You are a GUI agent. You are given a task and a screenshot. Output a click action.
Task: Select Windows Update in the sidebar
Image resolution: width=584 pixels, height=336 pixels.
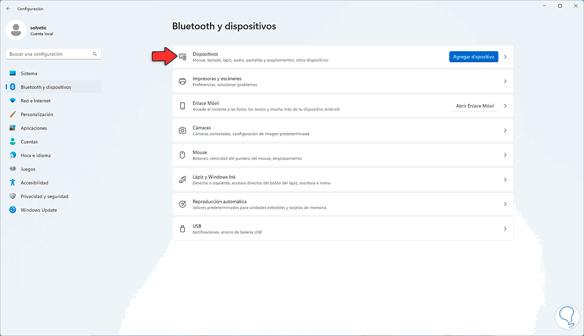pyautogui.click(x=38, y=210)
